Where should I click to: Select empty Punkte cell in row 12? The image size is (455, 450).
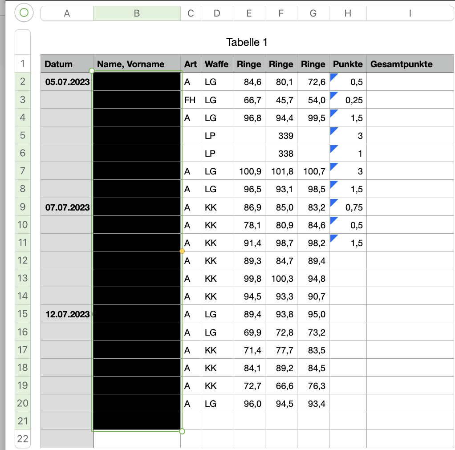pos(348,260)
